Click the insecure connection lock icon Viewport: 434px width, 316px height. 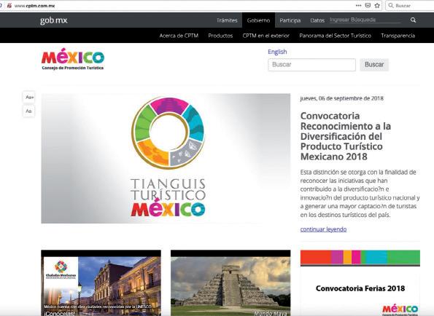pos(9,6)
